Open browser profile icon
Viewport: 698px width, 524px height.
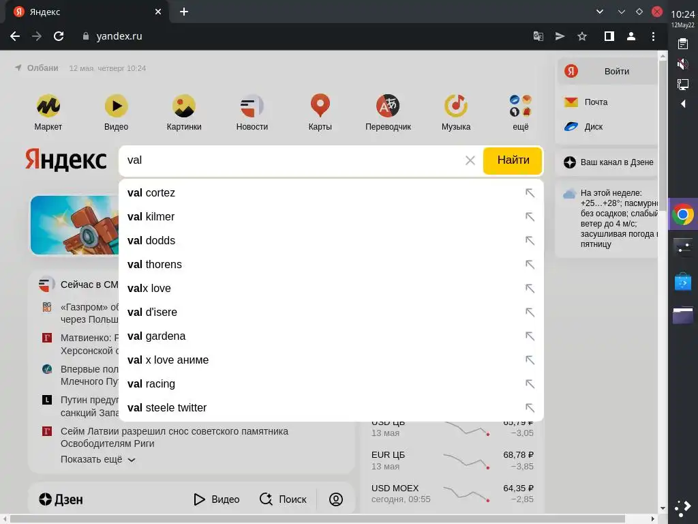click(x=631, y=37)
